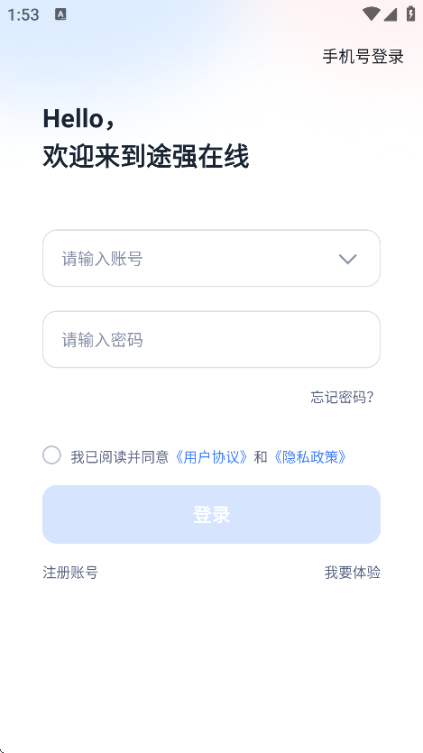Tap the cellular signal strength icon
Screen dimensions: 423x753
pyautogui.click(x=391, y=14)
